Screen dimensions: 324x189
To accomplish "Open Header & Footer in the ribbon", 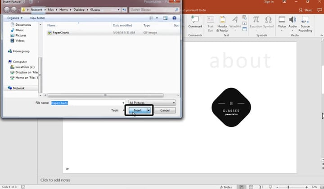I will 222,24.
